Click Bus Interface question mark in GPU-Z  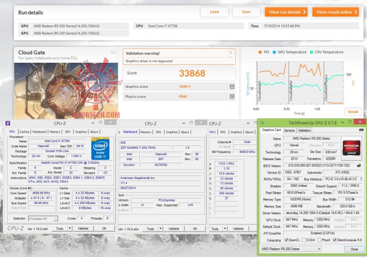pos(361,179)
